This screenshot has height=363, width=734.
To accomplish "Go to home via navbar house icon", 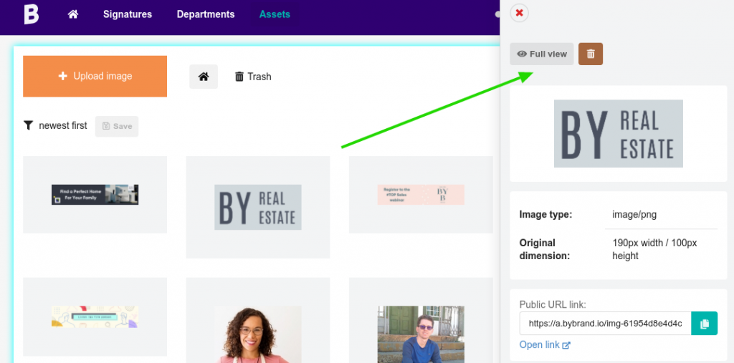I will (72, 14).
